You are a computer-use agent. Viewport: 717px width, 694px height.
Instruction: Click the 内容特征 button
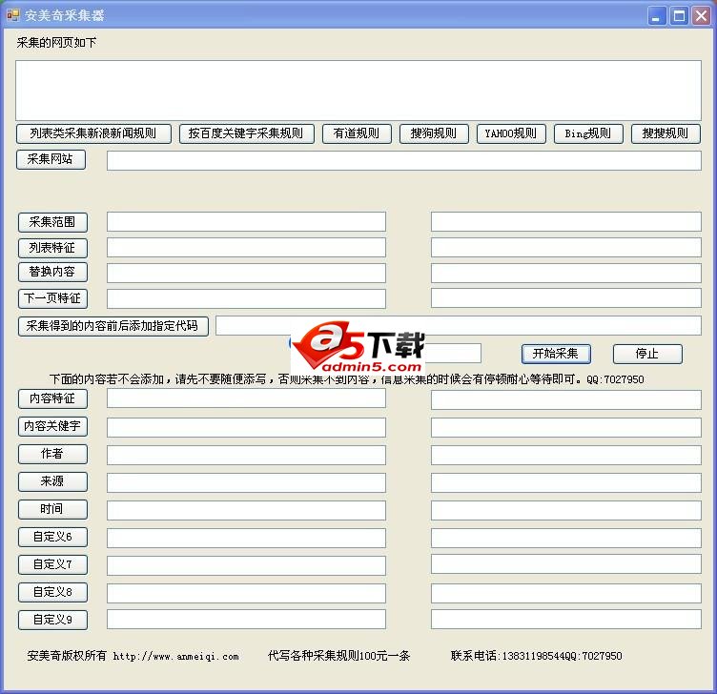click(52, 398)
